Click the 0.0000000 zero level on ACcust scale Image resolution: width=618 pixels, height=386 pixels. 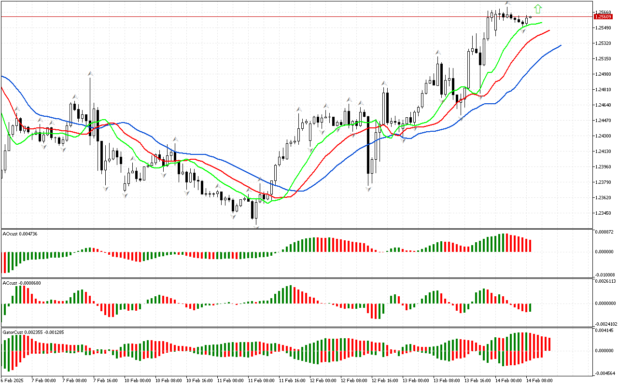[x=605, y=303]
